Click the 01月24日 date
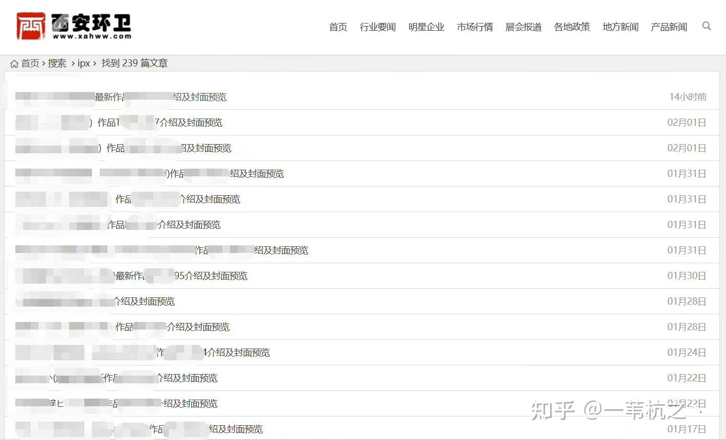726x440 pixels. click(x=687, y=352)
